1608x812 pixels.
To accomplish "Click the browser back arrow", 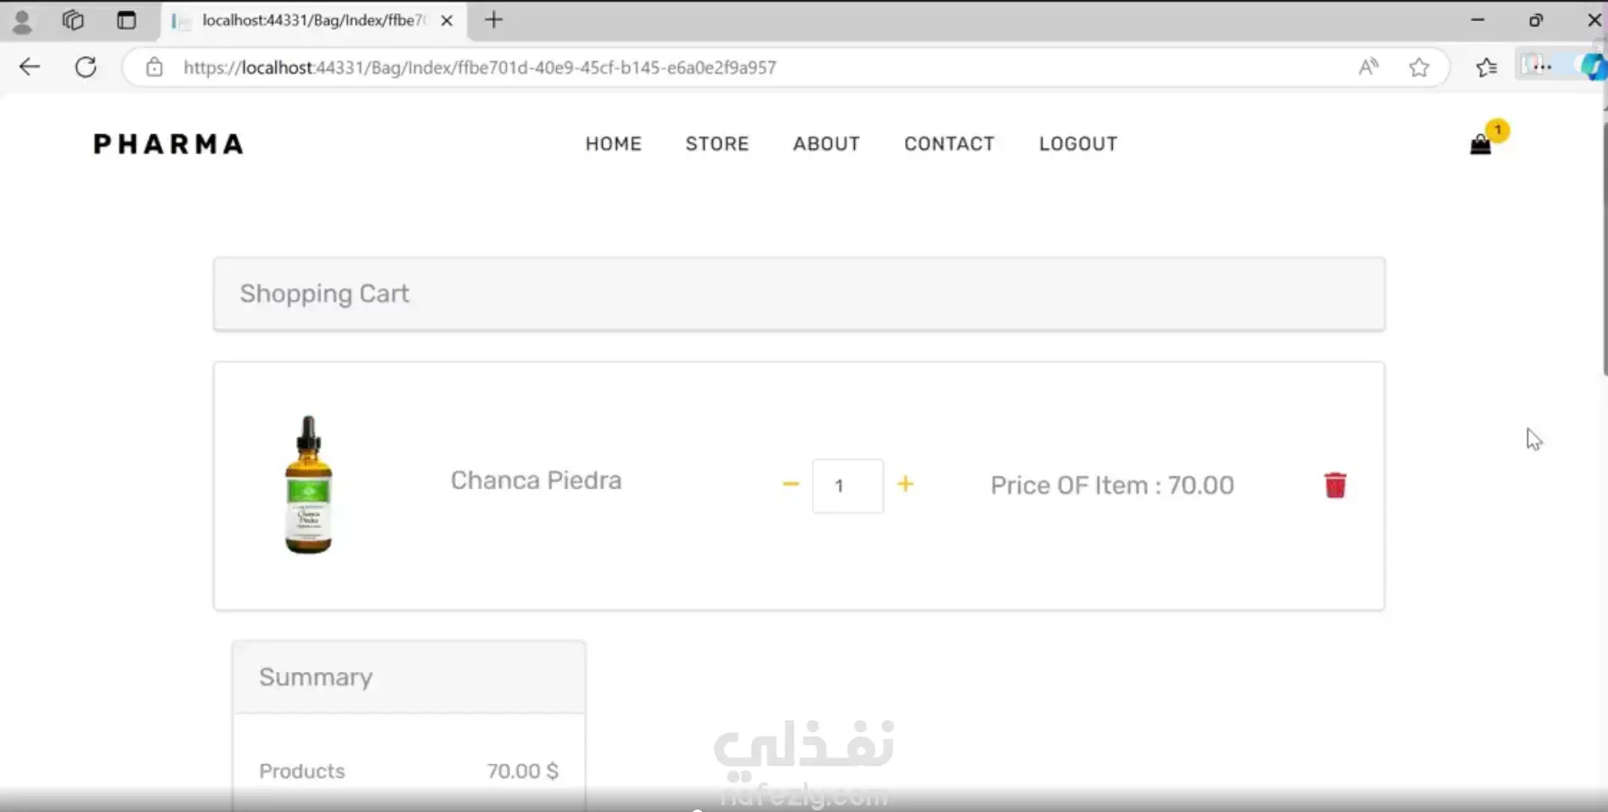I will [30, 67].
